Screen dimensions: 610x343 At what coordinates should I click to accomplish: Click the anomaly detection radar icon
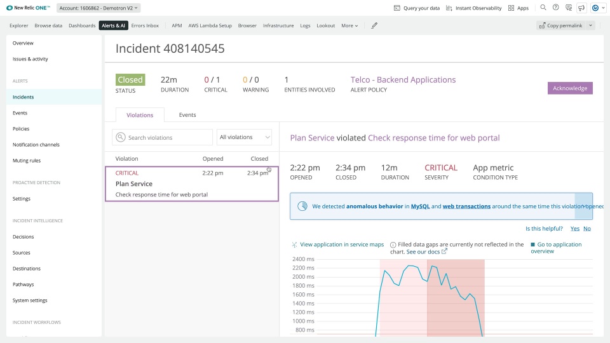tap(302, 206)
